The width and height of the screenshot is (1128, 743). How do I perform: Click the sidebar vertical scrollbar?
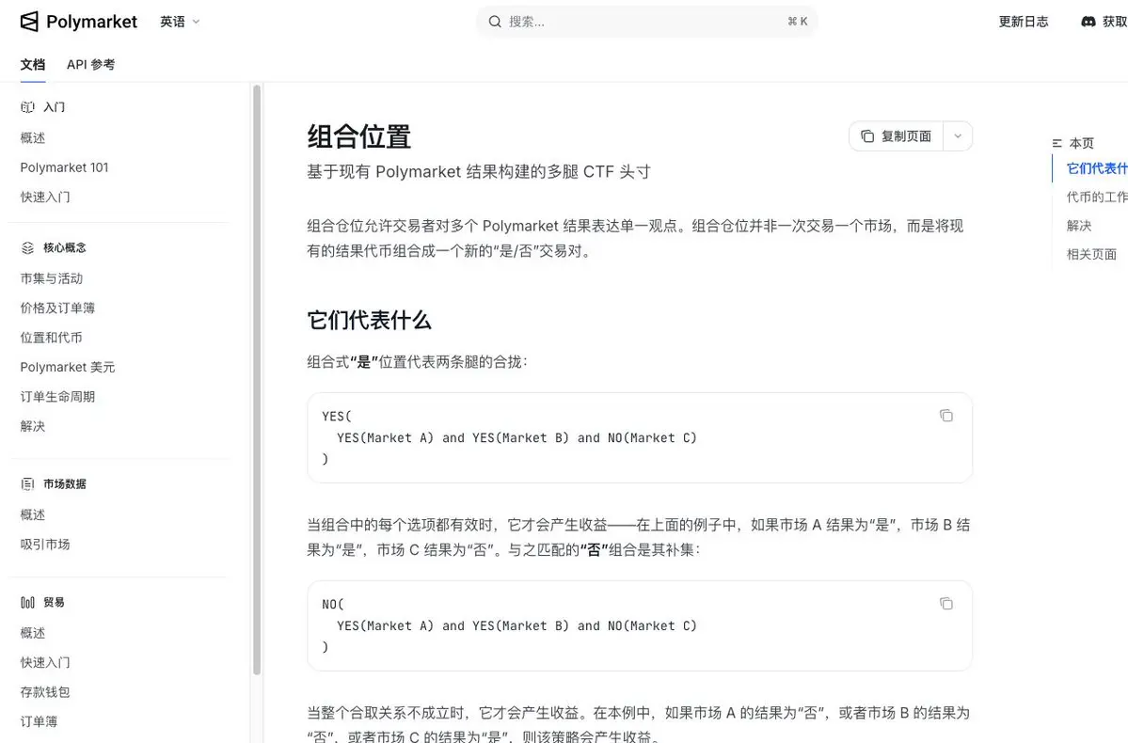pyautogui.click(x=257, y=380)
